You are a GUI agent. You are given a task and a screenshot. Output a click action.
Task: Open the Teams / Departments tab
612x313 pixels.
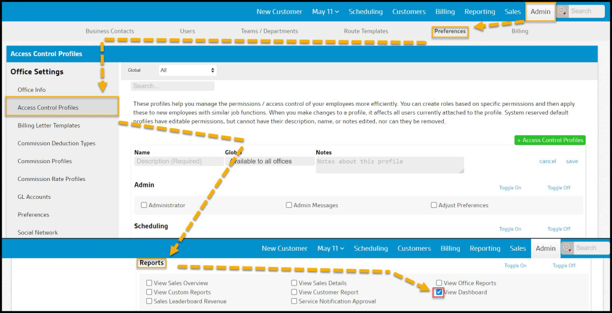269,31
